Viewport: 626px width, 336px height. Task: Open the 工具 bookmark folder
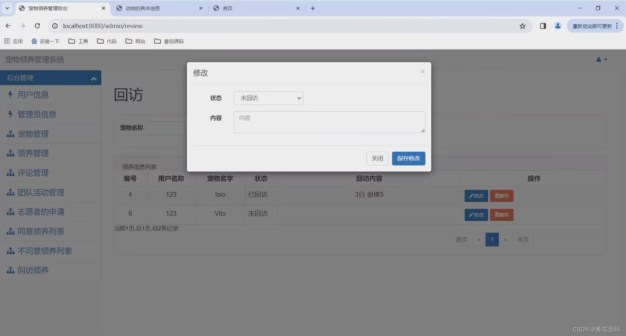coord(78,41)
